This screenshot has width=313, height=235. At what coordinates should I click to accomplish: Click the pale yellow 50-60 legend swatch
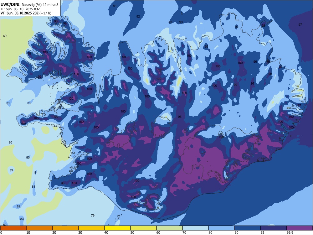143,228
